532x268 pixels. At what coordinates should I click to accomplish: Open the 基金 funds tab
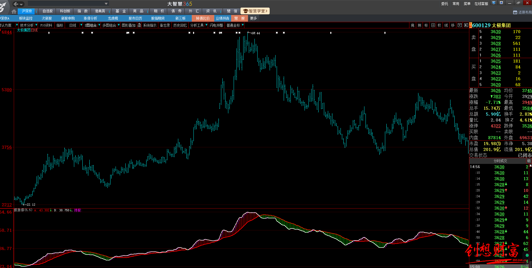tap(121, 11)
